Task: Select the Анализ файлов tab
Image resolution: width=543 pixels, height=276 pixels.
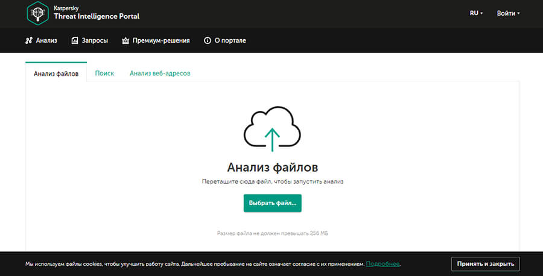Action: point(56,74)
